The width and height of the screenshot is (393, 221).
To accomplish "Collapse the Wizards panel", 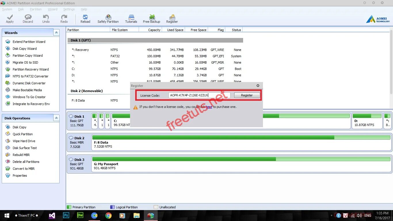I will 56,33.
